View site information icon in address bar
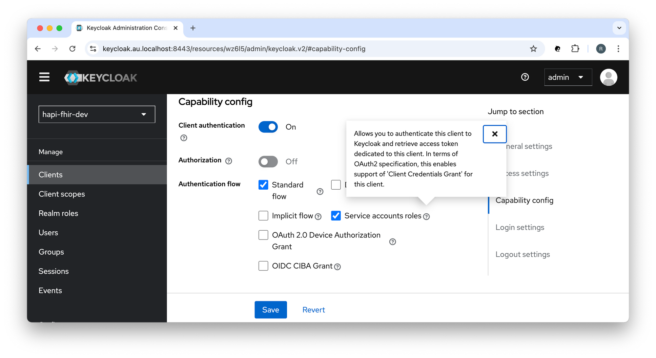 click(x=93, y=49)
